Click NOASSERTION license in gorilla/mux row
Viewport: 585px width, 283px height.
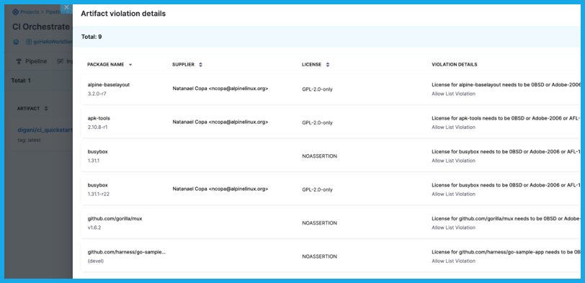(320, 223)
